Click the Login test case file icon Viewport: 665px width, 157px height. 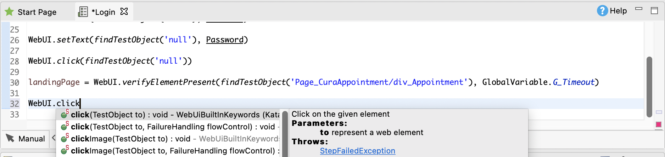[x=83, y=12]
